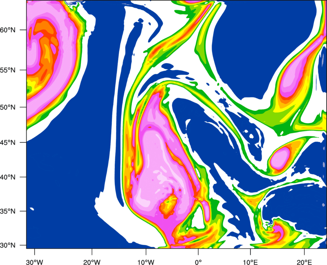
Task: Click the 50°N latitude label
Action: point(8,107)
